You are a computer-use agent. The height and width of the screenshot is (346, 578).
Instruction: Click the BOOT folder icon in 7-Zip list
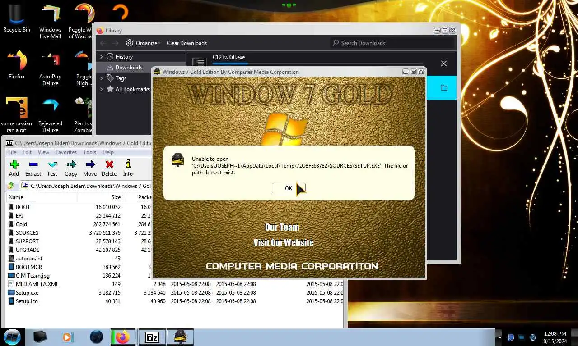click(11, 207)
